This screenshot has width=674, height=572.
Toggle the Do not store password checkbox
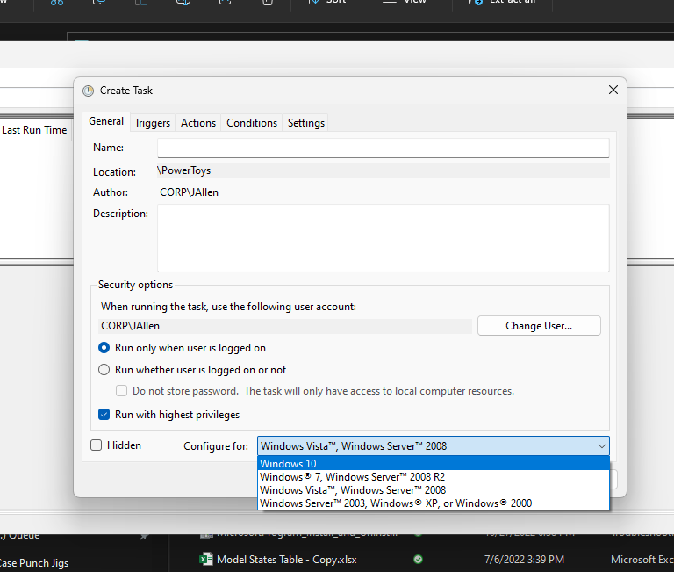[x=122, y=391]
